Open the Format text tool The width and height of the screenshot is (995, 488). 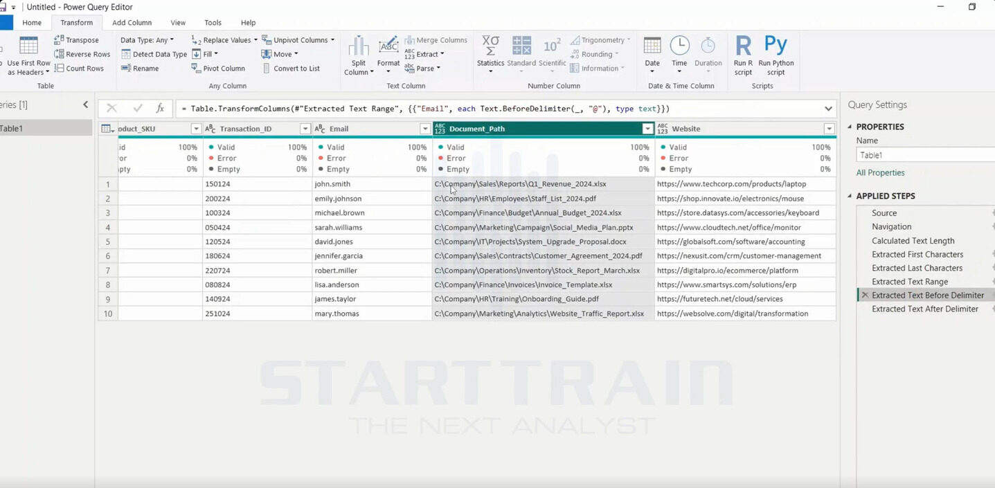tap(388, 56)
